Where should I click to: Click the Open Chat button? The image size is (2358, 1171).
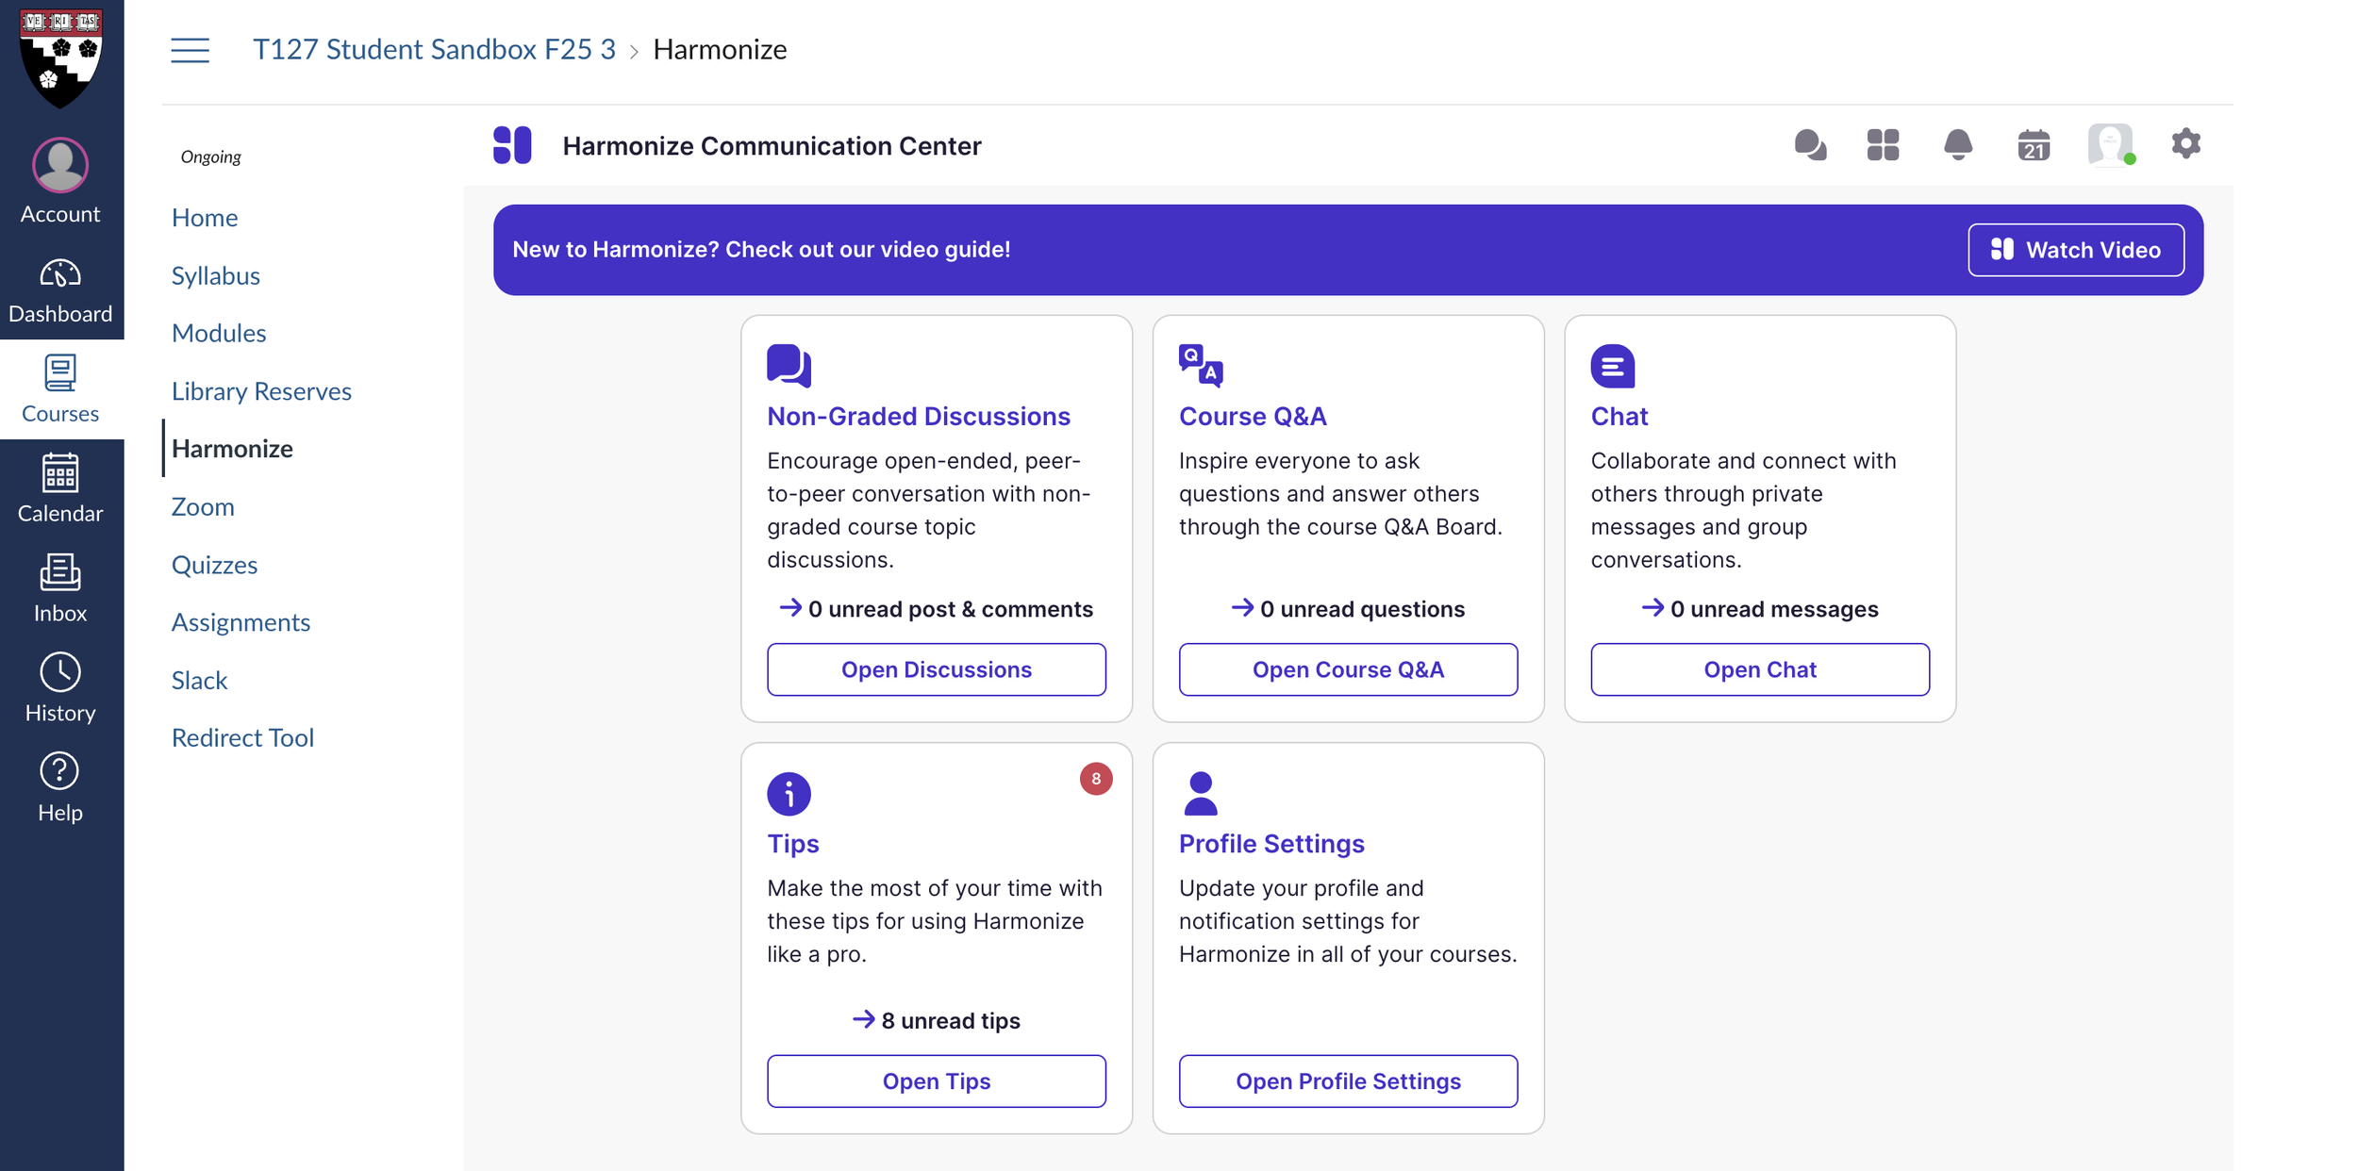1759,669
